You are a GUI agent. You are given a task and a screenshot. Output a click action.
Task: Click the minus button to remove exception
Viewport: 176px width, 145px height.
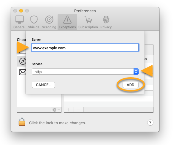[x=79, y=110]
